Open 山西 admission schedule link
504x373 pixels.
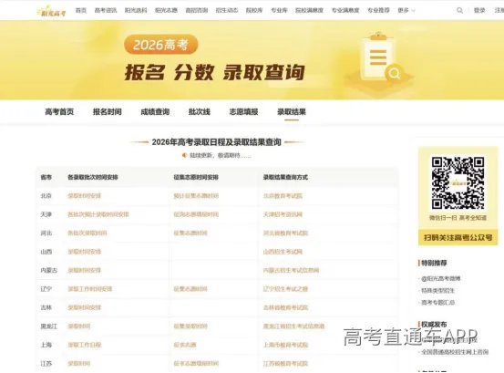coord(84,252)
